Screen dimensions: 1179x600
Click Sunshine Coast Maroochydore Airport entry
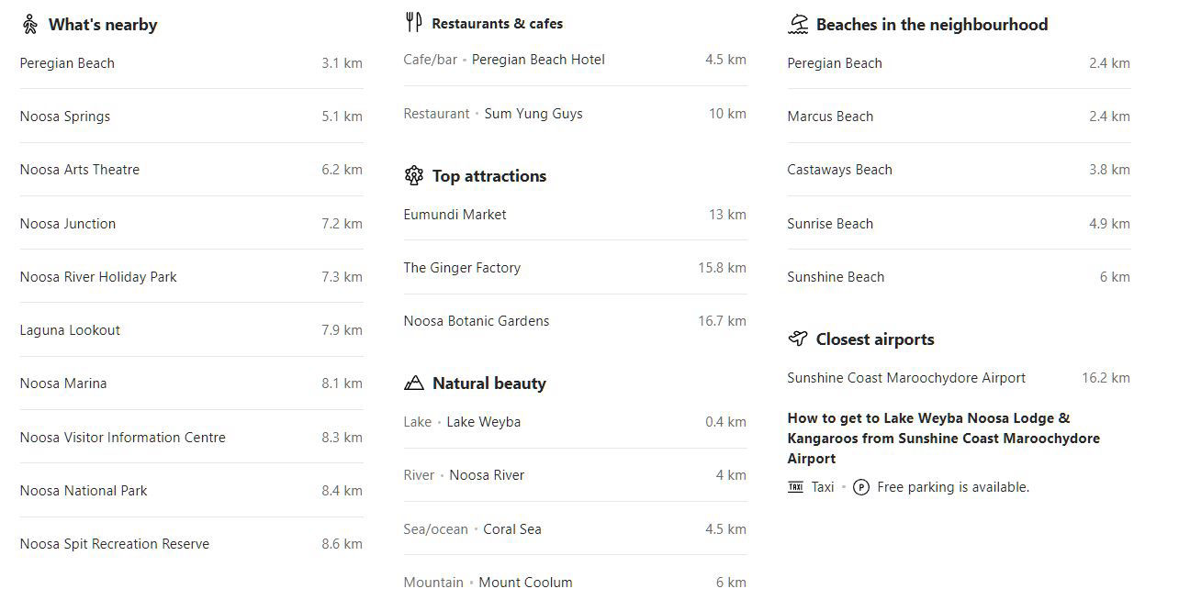tap(906, 378)
